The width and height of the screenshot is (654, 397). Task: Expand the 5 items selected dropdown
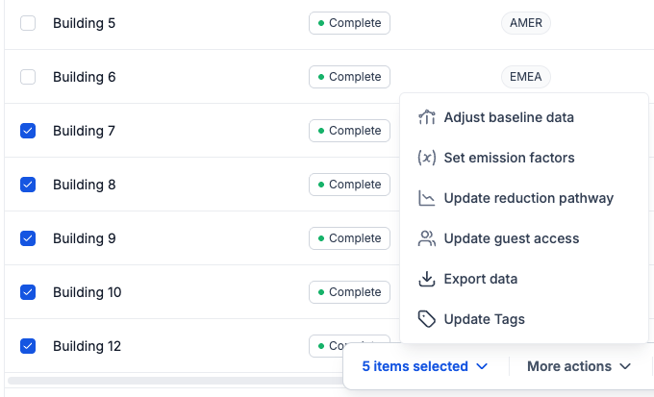pos(425,366)
